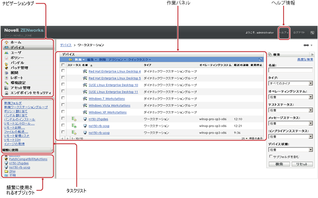Click status icon in the n150-jfxpdes row
The width and height of the screenshot is (318, 198).
pyautogui.click(x=74, y=119)
